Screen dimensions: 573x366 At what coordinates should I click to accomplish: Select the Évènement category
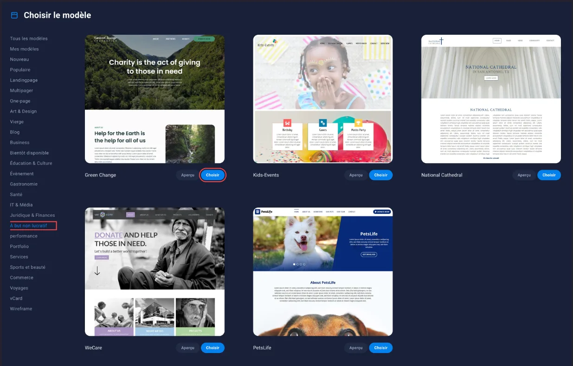pos(22,174)
